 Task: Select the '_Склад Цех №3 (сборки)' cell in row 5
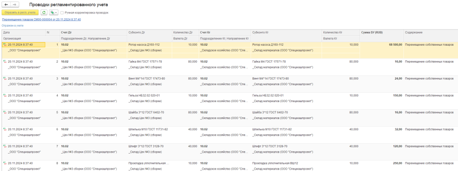tap(149, 118)
